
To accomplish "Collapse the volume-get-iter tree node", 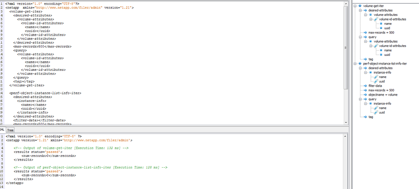I will pyautogui.click(x=355, y=6).
